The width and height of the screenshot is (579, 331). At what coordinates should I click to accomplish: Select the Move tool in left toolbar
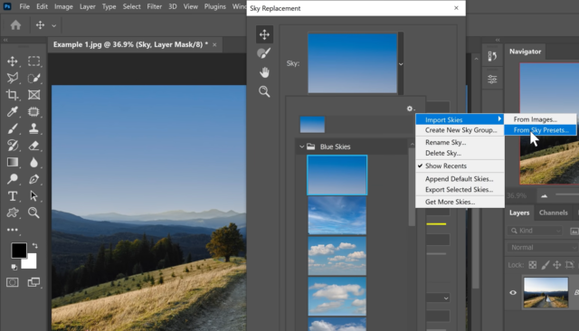pyautogui.click(x=12, y=61)
